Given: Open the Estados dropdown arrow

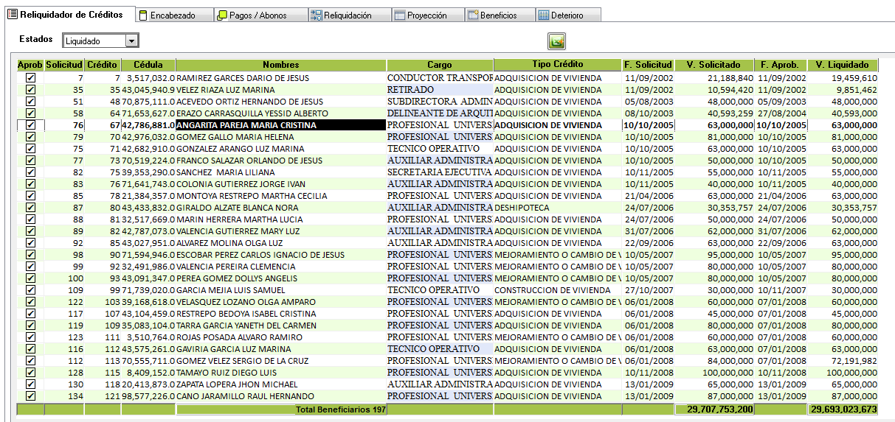Looking at the screenshot, I should (131, 41).
